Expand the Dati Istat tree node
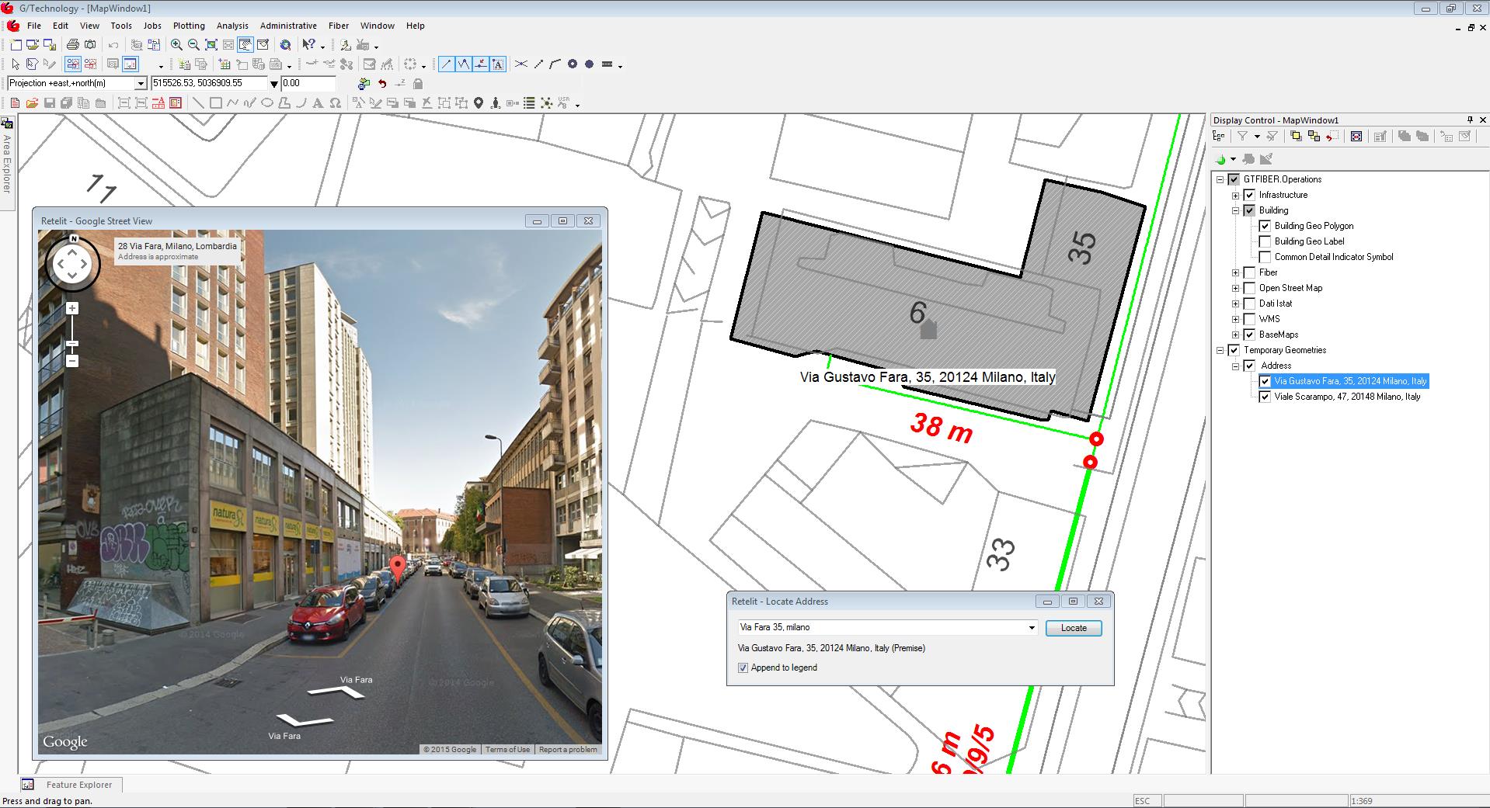1490x808 pixels. point(1235,303)
